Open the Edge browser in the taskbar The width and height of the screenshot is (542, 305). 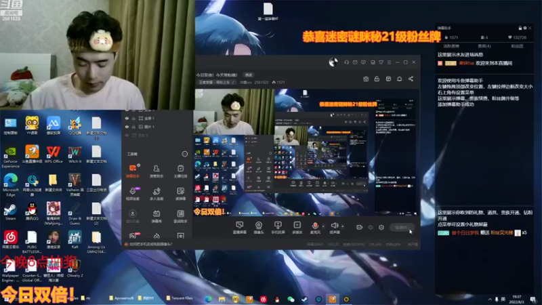coord(208,299)
